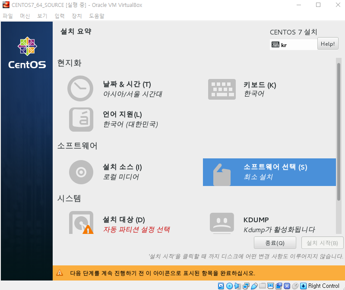Open the KDUMP sad face icon
Image resolution: width=345 pixels, height=290 pixels.
coord(222,223)
